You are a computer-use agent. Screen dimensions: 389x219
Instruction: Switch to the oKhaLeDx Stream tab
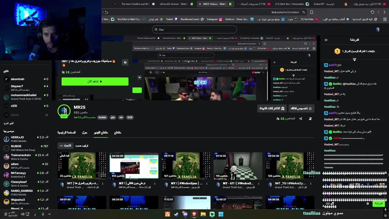pyautogui.click(x=173, y=4)
